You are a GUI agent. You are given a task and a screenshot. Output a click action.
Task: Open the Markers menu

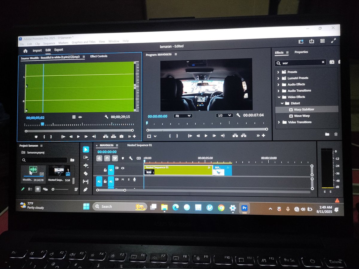[63, 43]
